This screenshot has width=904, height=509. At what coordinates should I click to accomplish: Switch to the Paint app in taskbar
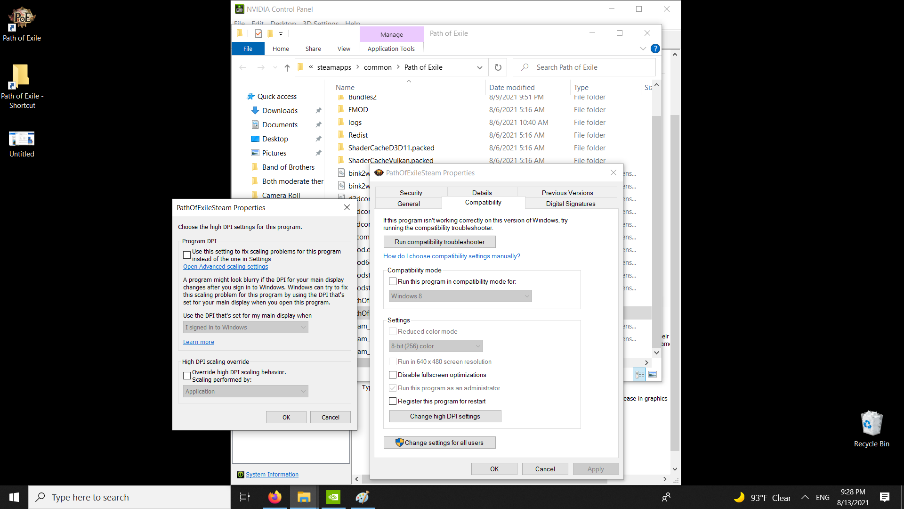pos(362,497)
